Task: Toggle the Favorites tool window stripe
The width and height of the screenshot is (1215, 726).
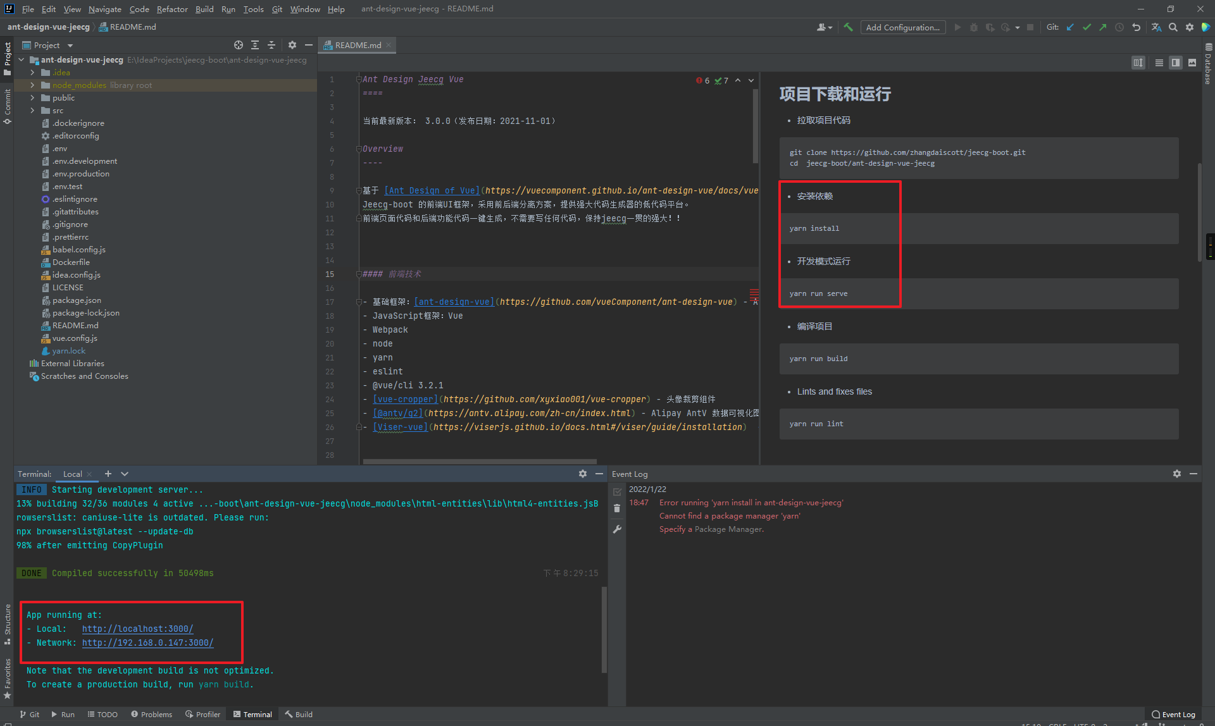Action: click(7, 679)
